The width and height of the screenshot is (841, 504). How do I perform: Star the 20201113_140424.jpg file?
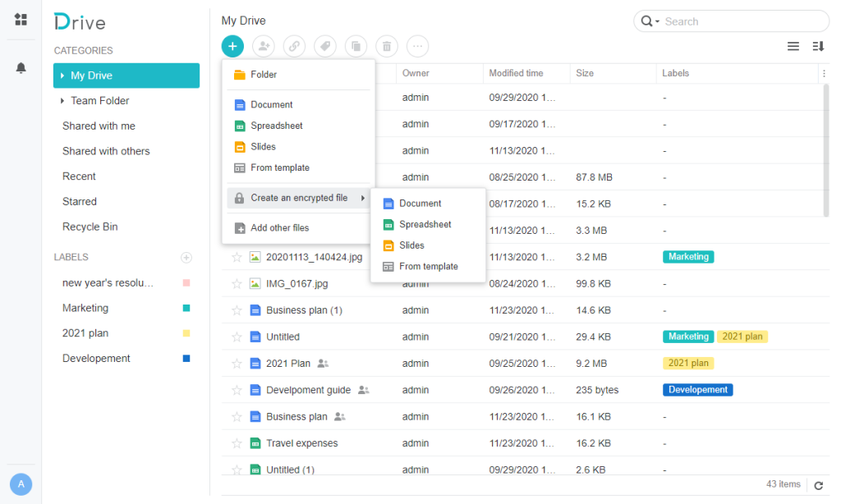pyautogui.click(x=237, y=258)
